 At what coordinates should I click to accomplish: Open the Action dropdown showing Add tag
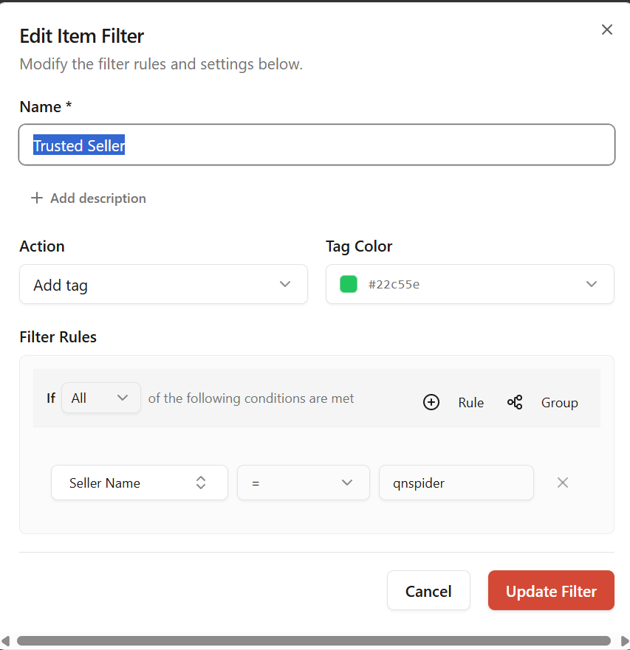163,284
